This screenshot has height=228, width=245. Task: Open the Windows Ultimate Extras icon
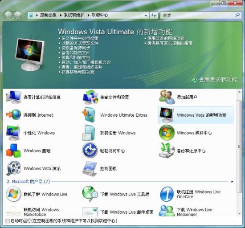(x=89, y=115)
